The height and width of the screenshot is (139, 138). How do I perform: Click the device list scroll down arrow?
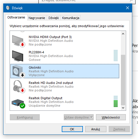(x=123, y=108)
